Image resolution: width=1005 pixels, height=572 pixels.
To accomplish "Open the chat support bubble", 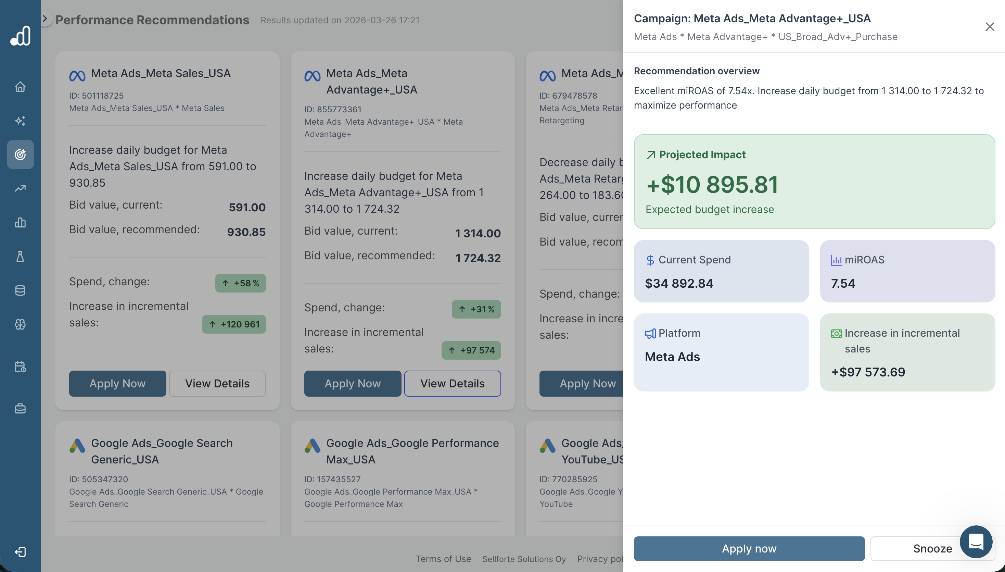I will pyautogui.click(x=976, y=542).
